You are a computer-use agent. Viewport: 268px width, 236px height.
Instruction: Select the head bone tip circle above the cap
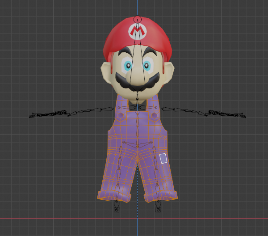(138, 19)
